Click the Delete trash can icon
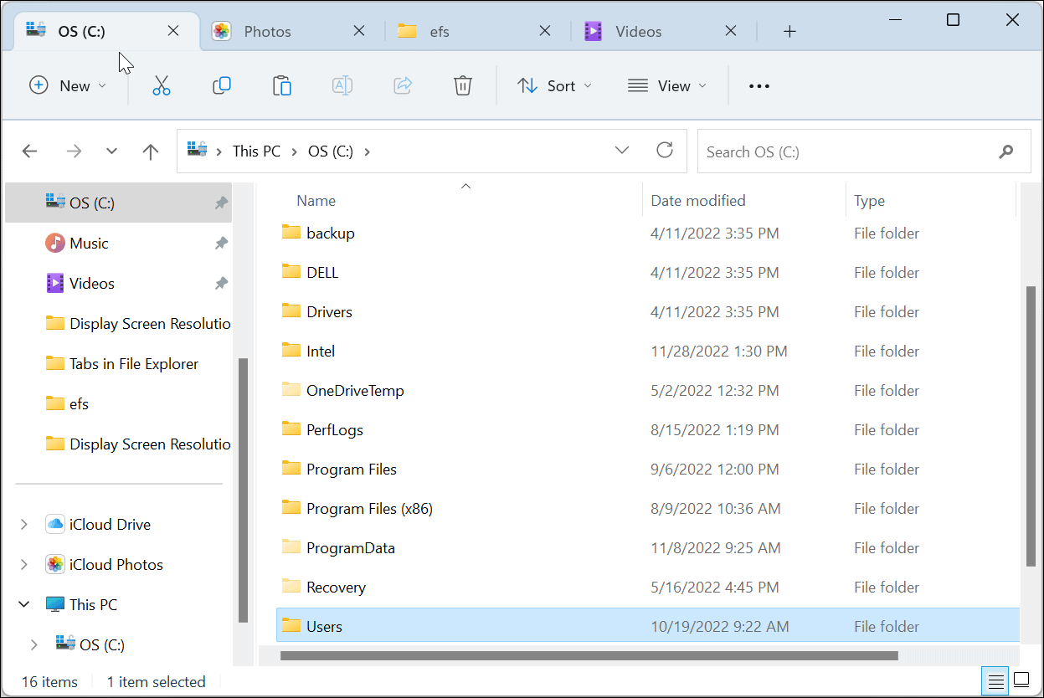The image size is (1044, 698). point(463,85)
